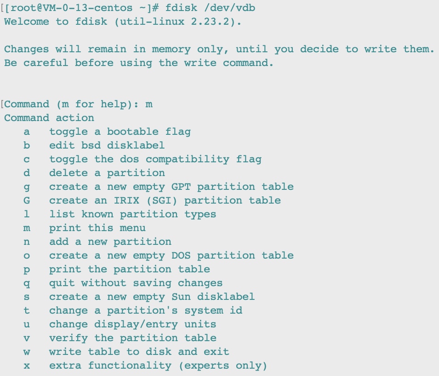Click 'list known partition types' line
The width and height of the screenshot is (439, 376).
133,214
